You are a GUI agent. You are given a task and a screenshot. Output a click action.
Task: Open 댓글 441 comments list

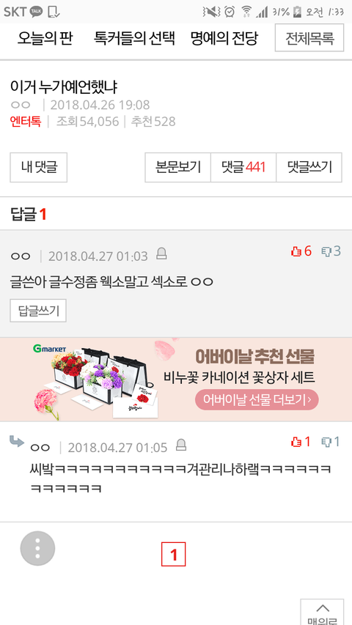pos(243,167)
